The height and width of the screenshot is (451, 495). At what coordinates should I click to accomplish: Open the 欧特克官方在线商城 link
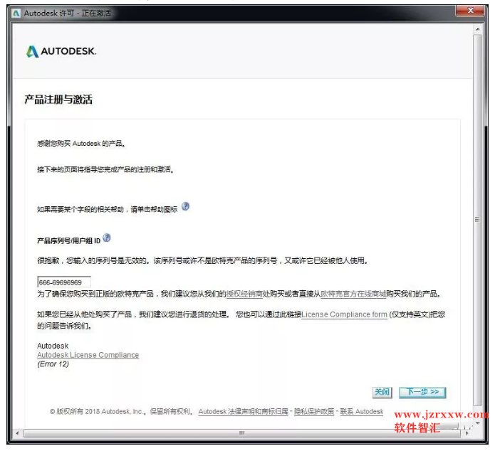[353, 295]
